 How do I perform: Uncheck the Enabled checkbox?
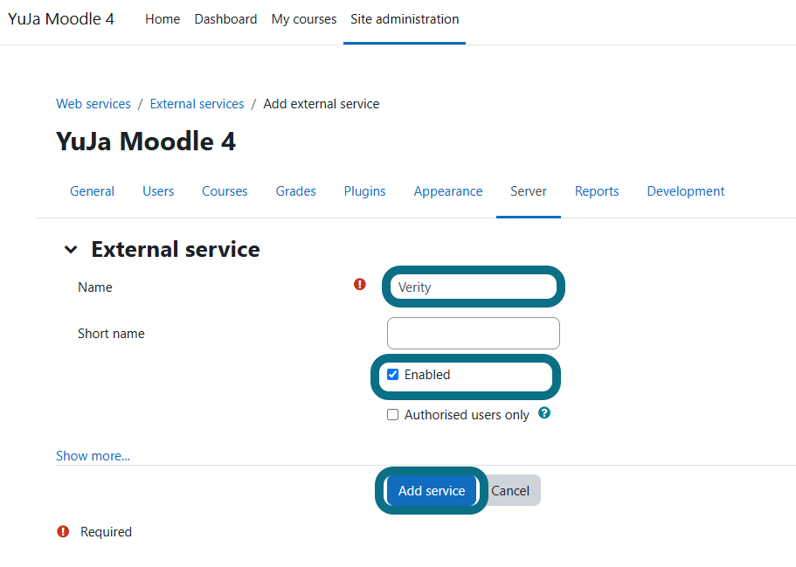tap(393, 375)
